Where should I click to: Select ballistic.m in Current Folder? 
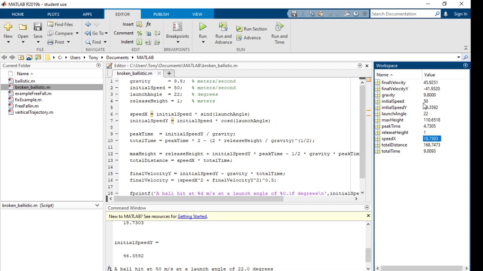25,81
